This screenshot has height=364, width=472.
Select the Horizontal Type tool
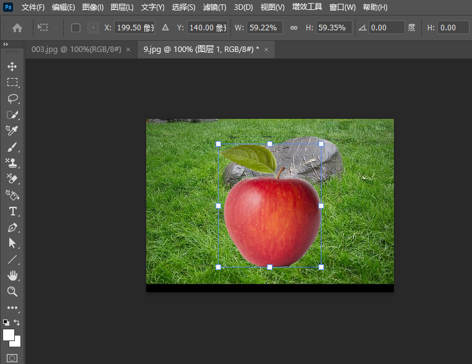pos(12,211)
